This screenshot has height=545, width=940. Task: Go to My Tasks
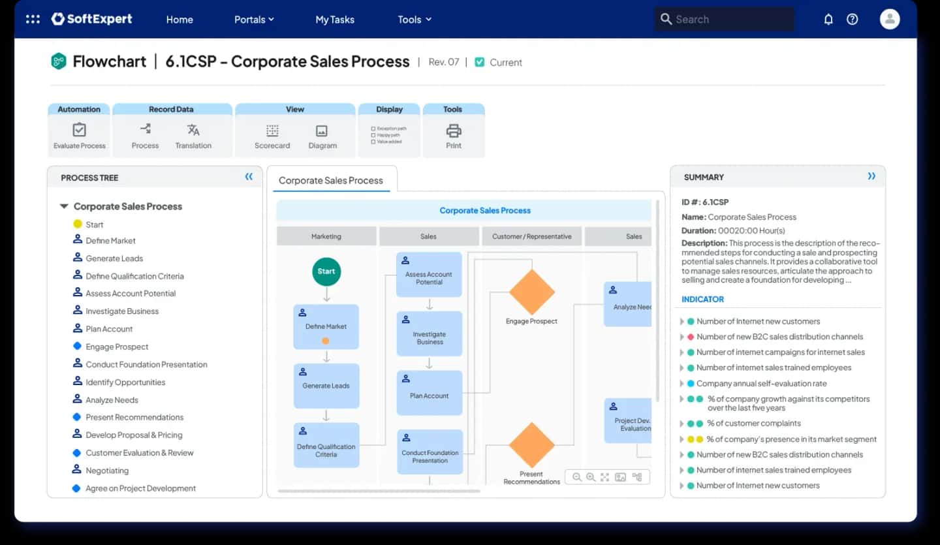335,20
